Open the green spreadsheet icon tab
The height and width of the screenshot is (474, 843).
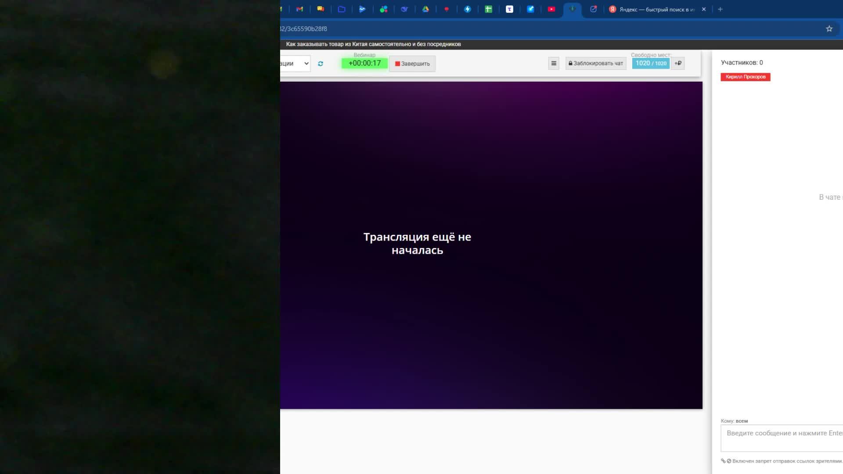coord(488,9)
